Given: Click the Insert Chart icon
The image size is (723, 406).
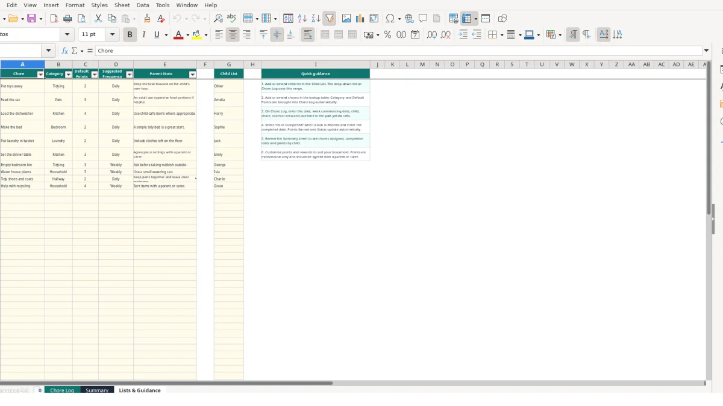Looking at the screenshot, I should 360,19.
